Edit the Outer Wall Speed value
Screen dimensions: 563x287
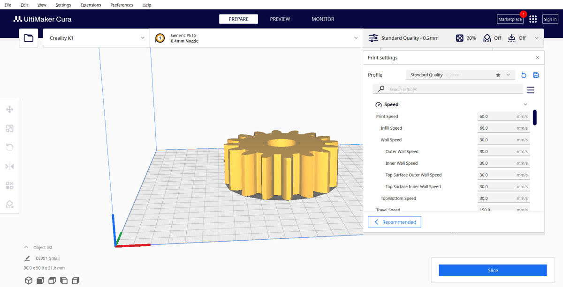click(503, 151)
